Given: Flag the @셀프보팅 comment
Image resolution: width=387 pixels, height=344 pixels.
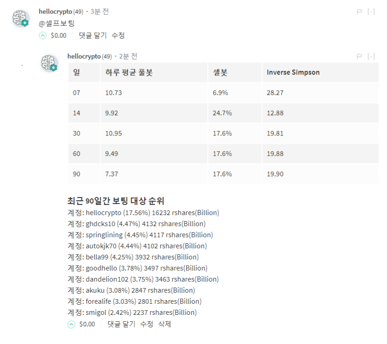Looking at the screenshot, I should pos(359,12).
